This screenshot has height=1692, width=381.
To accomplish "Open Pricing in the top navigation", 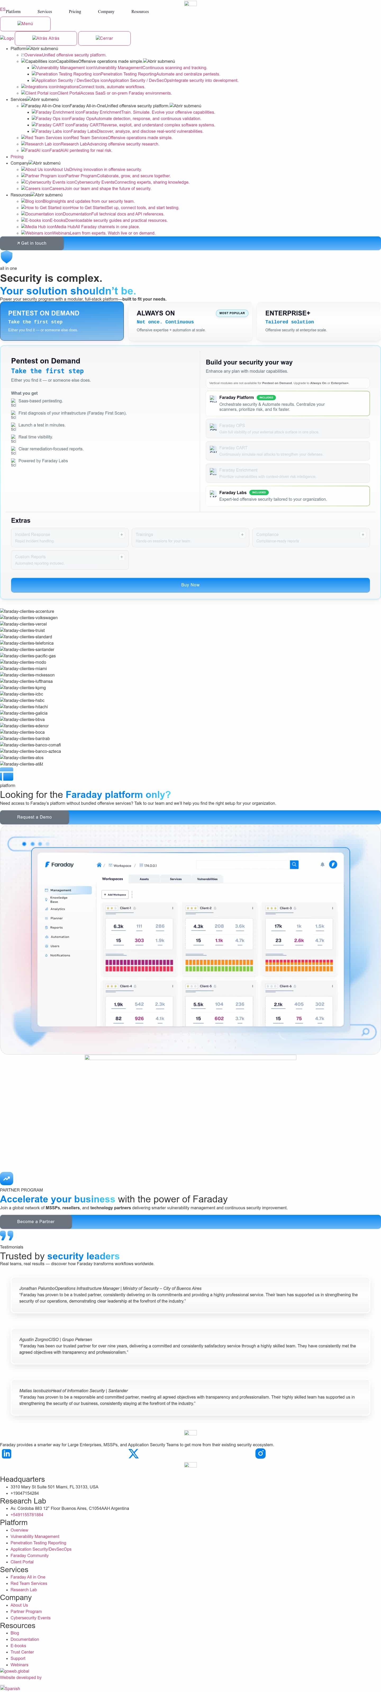I will pyautogui.click(x=75, y=12).
